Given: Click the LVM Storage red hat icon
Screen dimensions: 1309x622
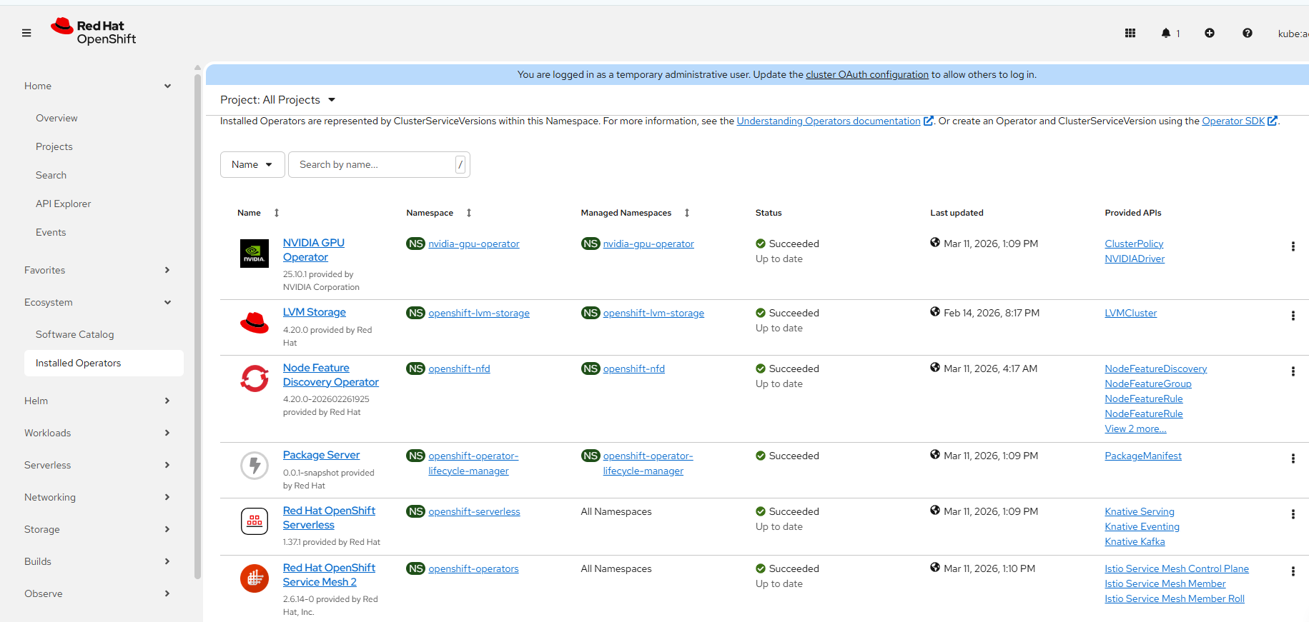Looking at the screenshot, I should [255, 323].
